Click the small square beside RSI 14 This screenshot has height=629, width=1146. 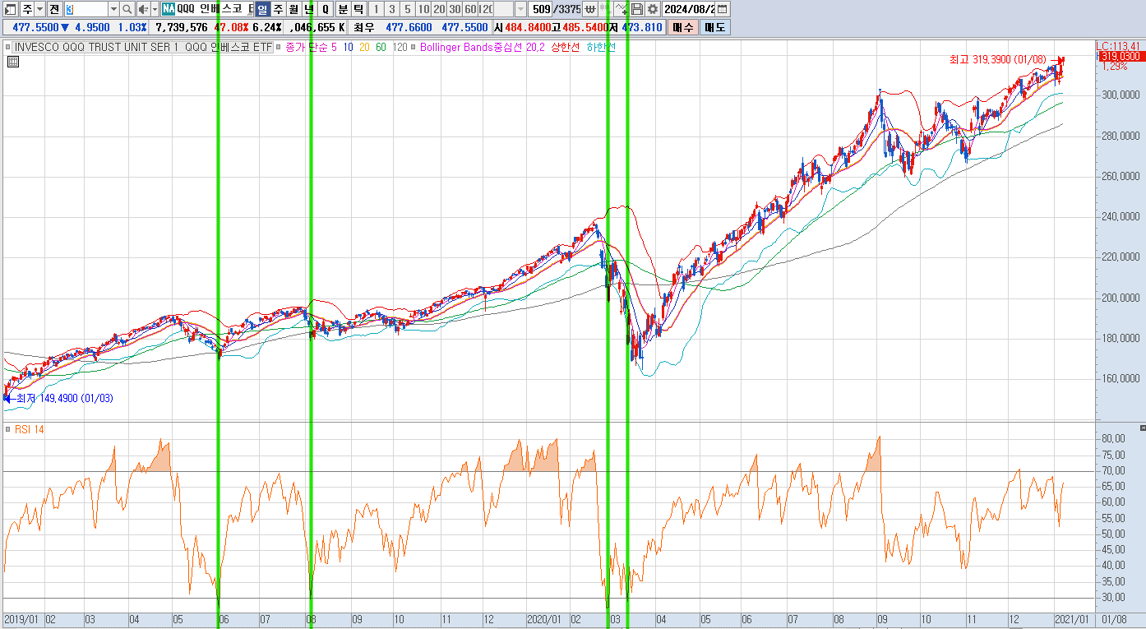pyautogui.click(x=7, y=430)
